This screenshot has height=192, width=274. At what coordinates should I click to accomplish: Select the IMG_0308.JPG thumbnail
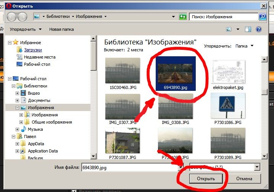(176, 106)
